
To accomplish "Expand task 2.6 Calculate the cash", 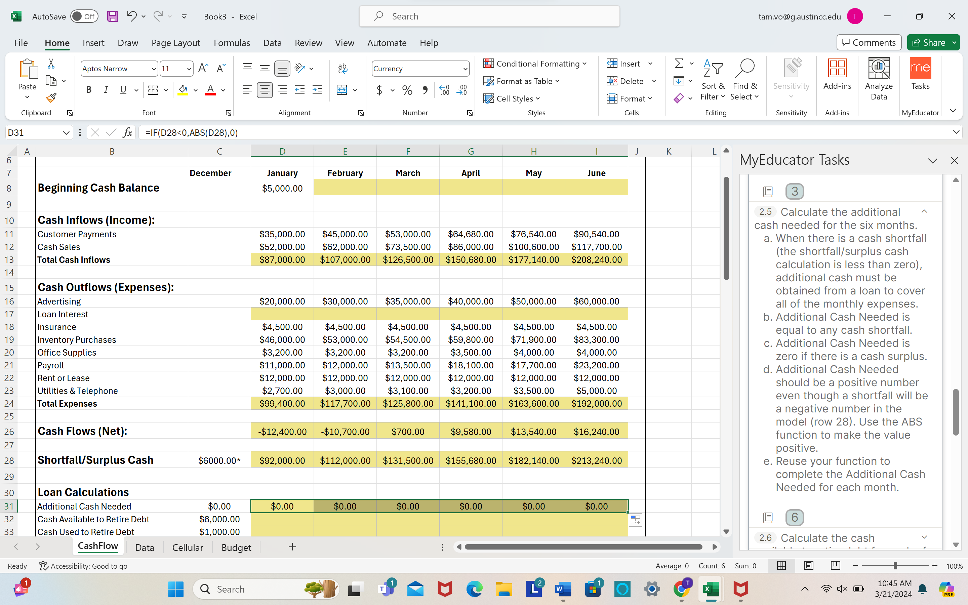I will 924,537.
